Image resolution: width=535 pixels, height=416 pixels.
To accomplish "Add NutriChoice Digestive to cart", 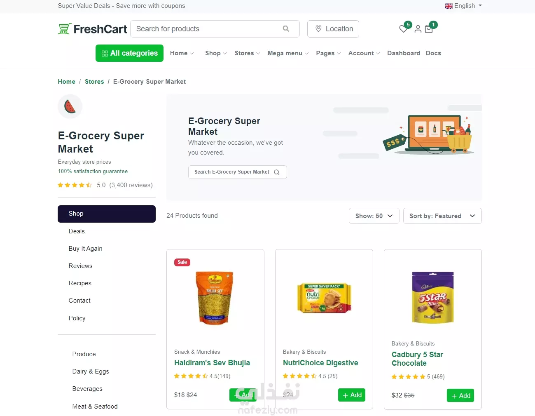I will coord(352,395).
